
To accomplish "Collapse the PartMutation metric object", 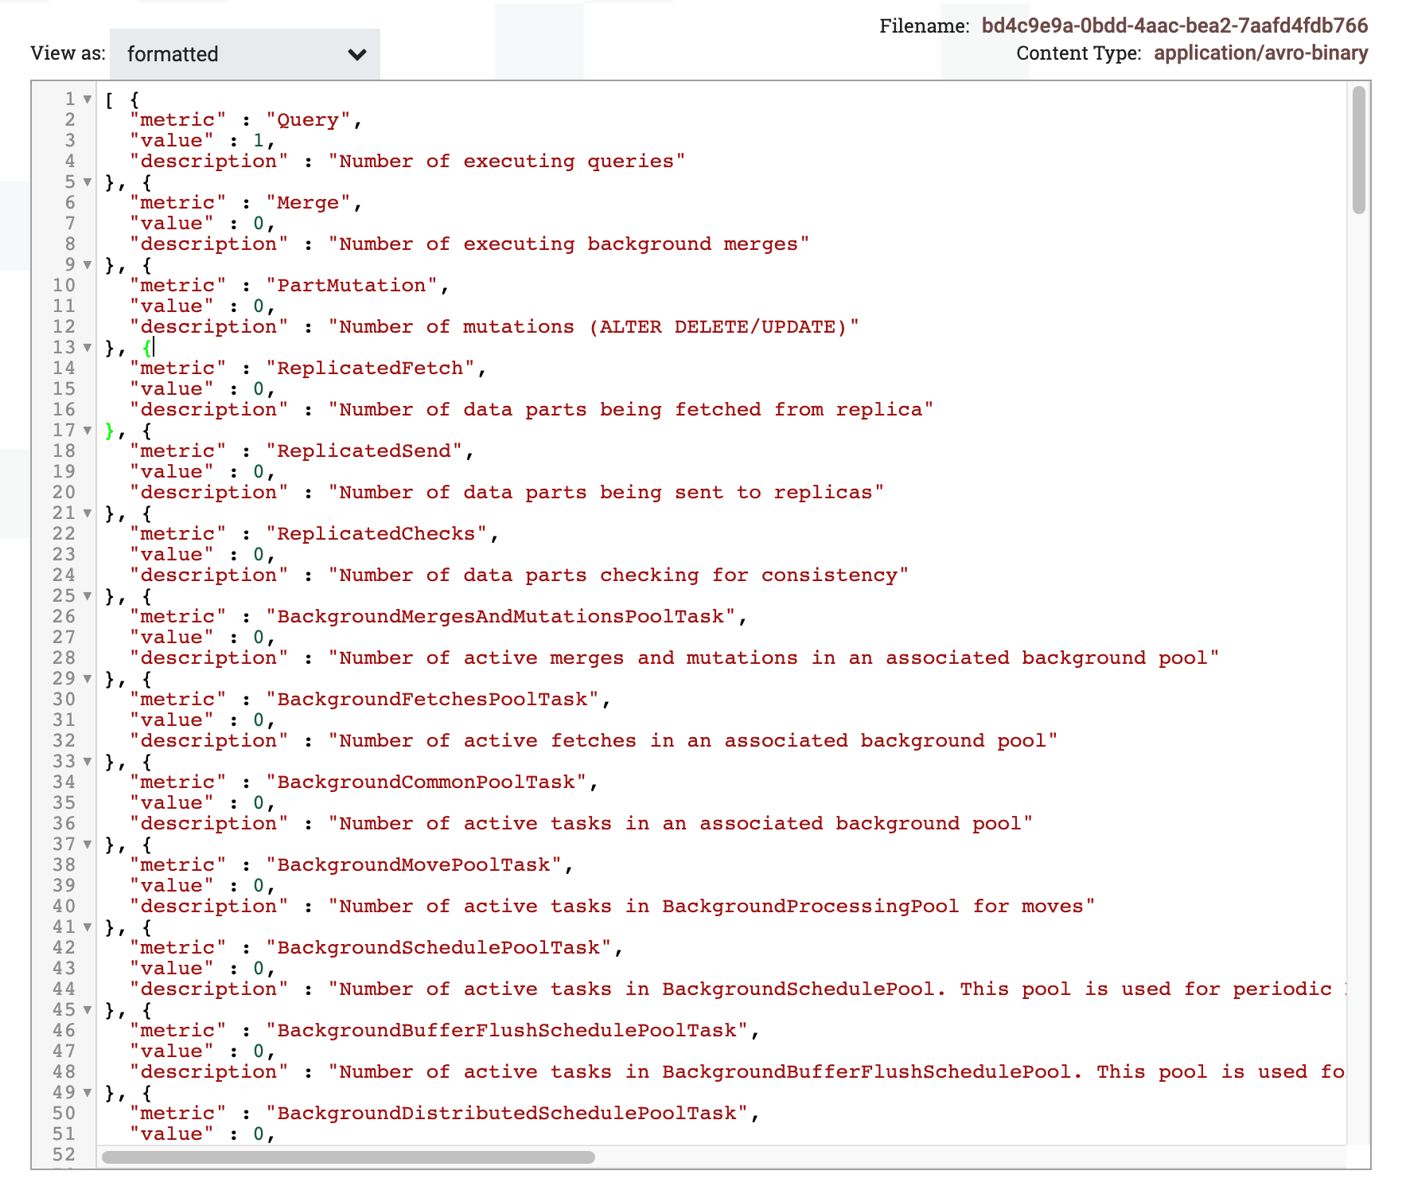I will [x=86, y=264].
